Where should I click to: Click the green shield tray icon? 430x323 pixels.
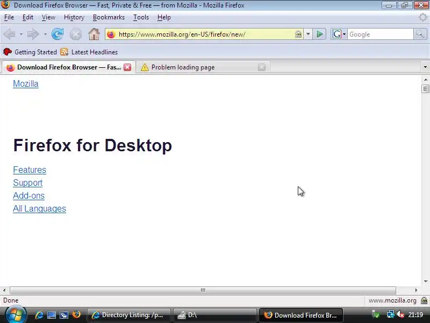click(376, 314)
